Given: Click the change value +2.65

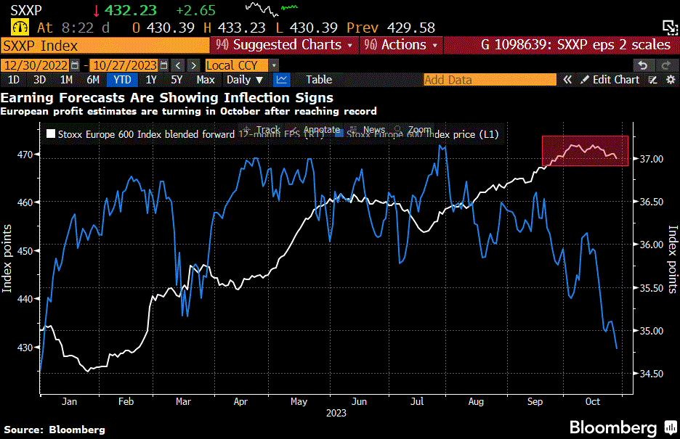Looking at the screenshot, I should click(x=195, y=10).
